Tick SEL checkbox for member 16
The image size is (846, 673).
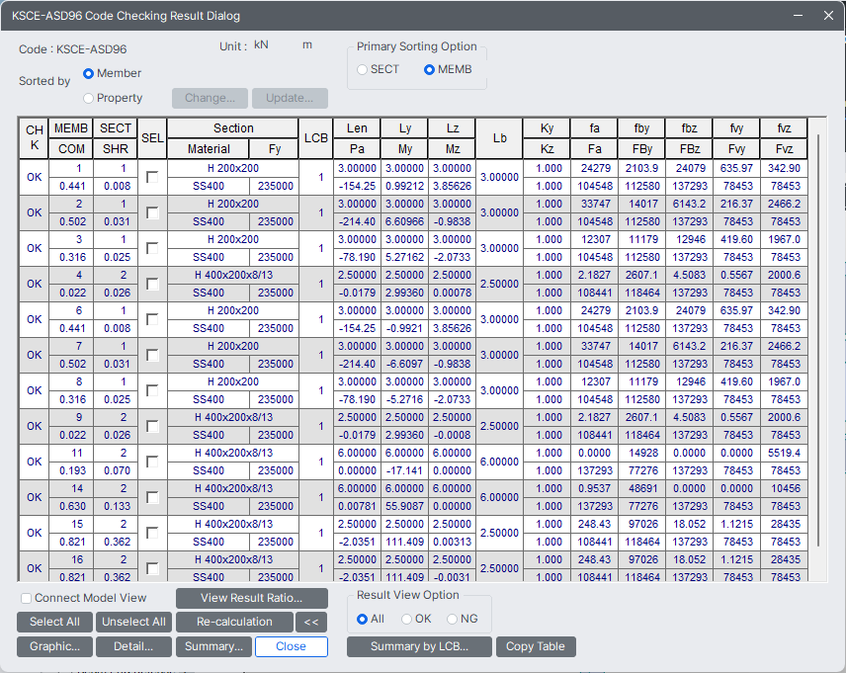click(152, 568)
